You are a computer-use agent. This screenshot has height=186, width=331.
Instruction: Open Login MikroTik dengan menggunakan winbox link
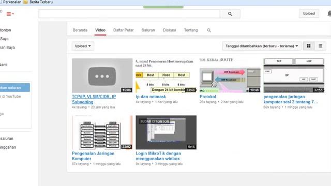(158, 156)
